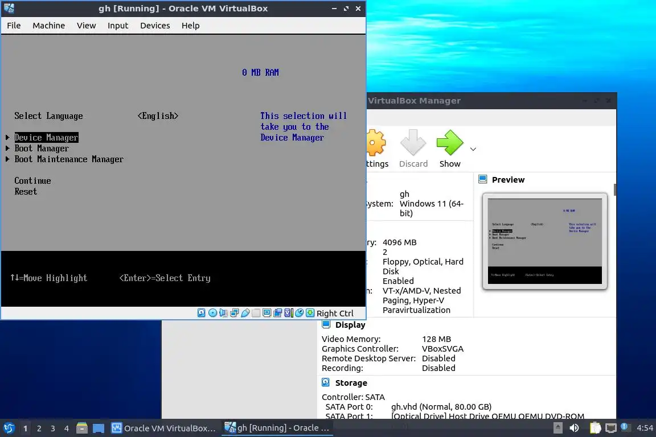The image size is (656, 437).
Task: Click the 128 MB video memory value
Action: coord(436,339)
